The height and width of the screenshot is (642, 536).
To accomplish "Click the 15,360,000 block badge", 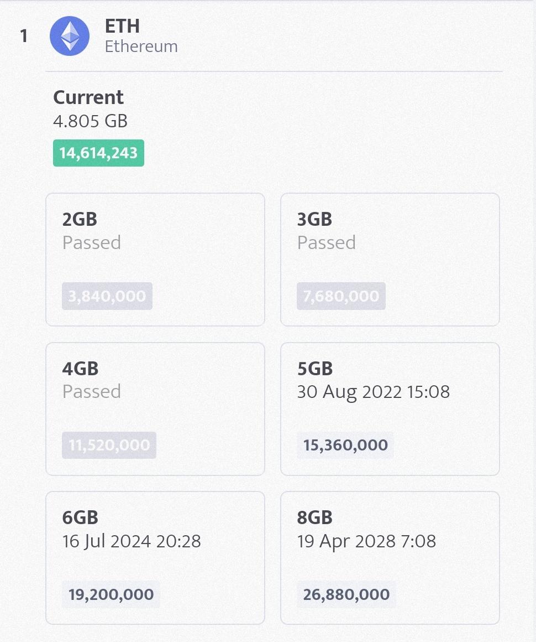I will click(x=345, y=445).
